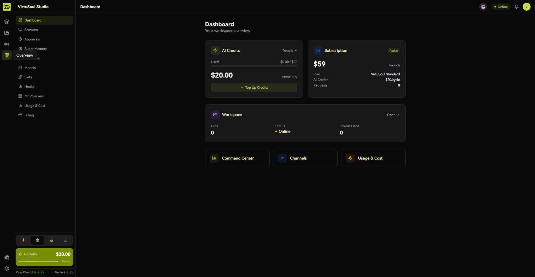
Task: Click the sidebar AI Credits progress bar
Action: [38, 261]
